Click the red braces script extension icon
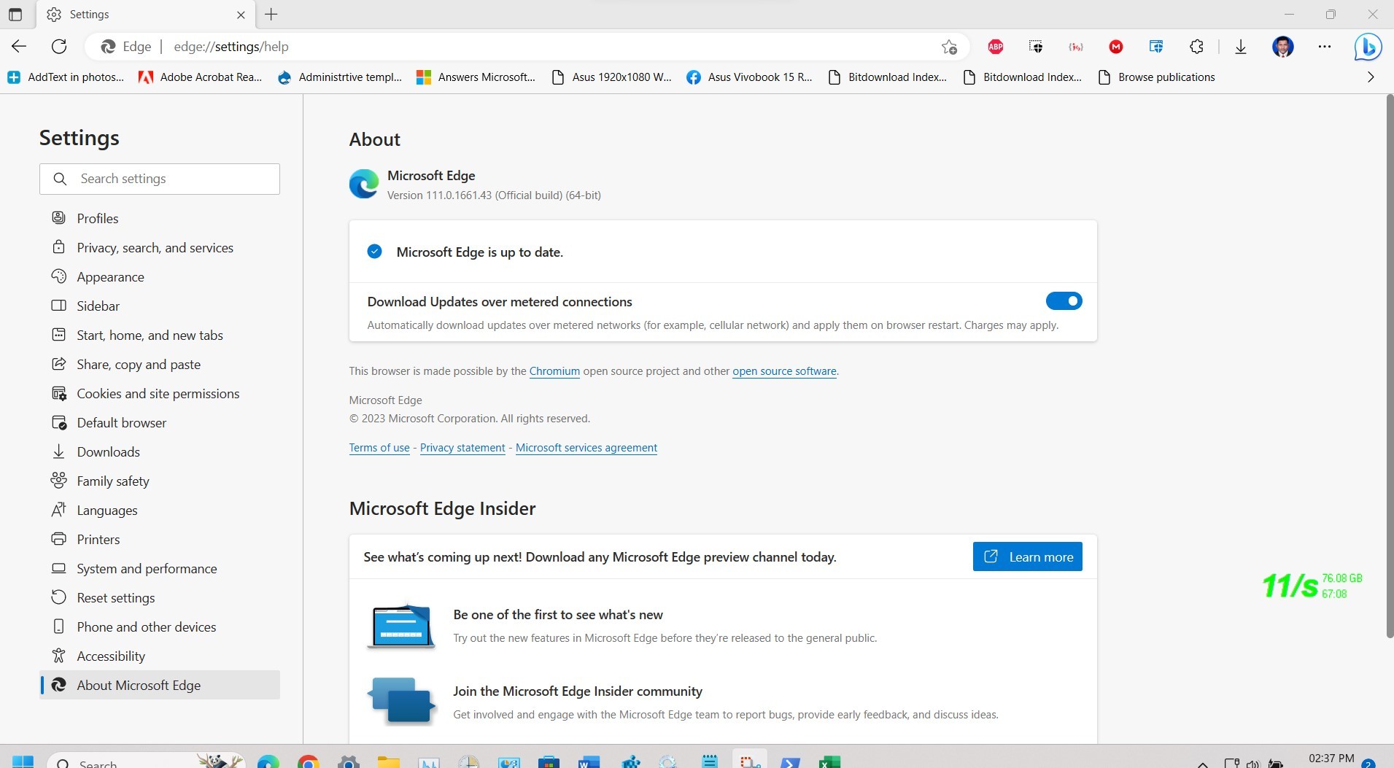1394x768 pixels. point(1075,47)
